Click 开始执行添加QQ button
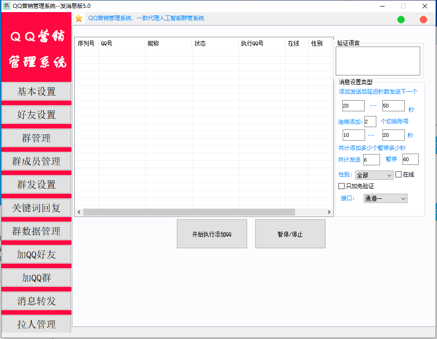The image size is (437, 339). [212, 234]
